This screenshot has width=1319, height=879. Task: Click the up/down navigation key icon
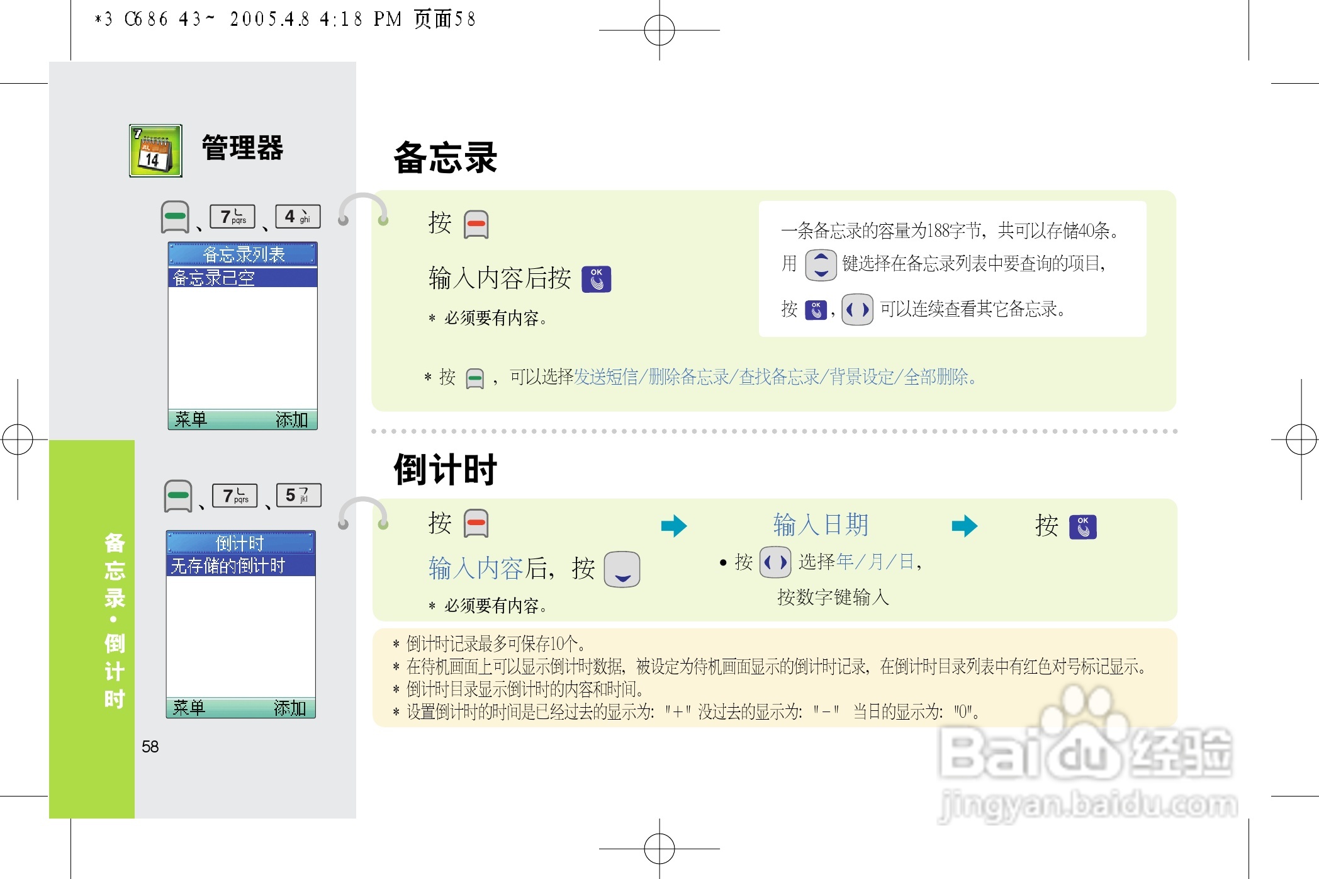pos(821,265)
